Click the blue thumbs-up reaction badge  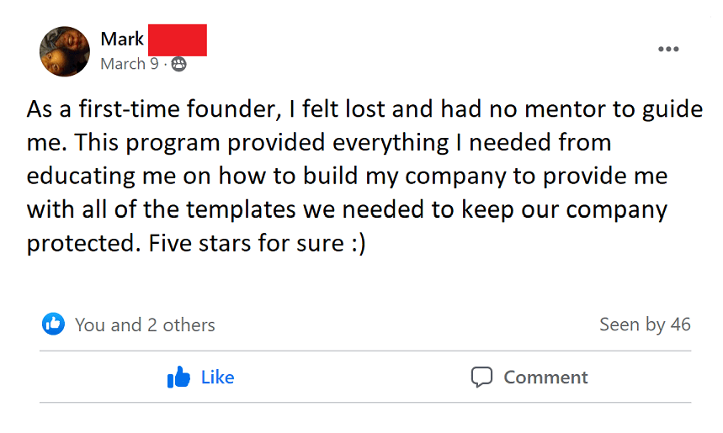pyautogui.click(x=53, y=324)
